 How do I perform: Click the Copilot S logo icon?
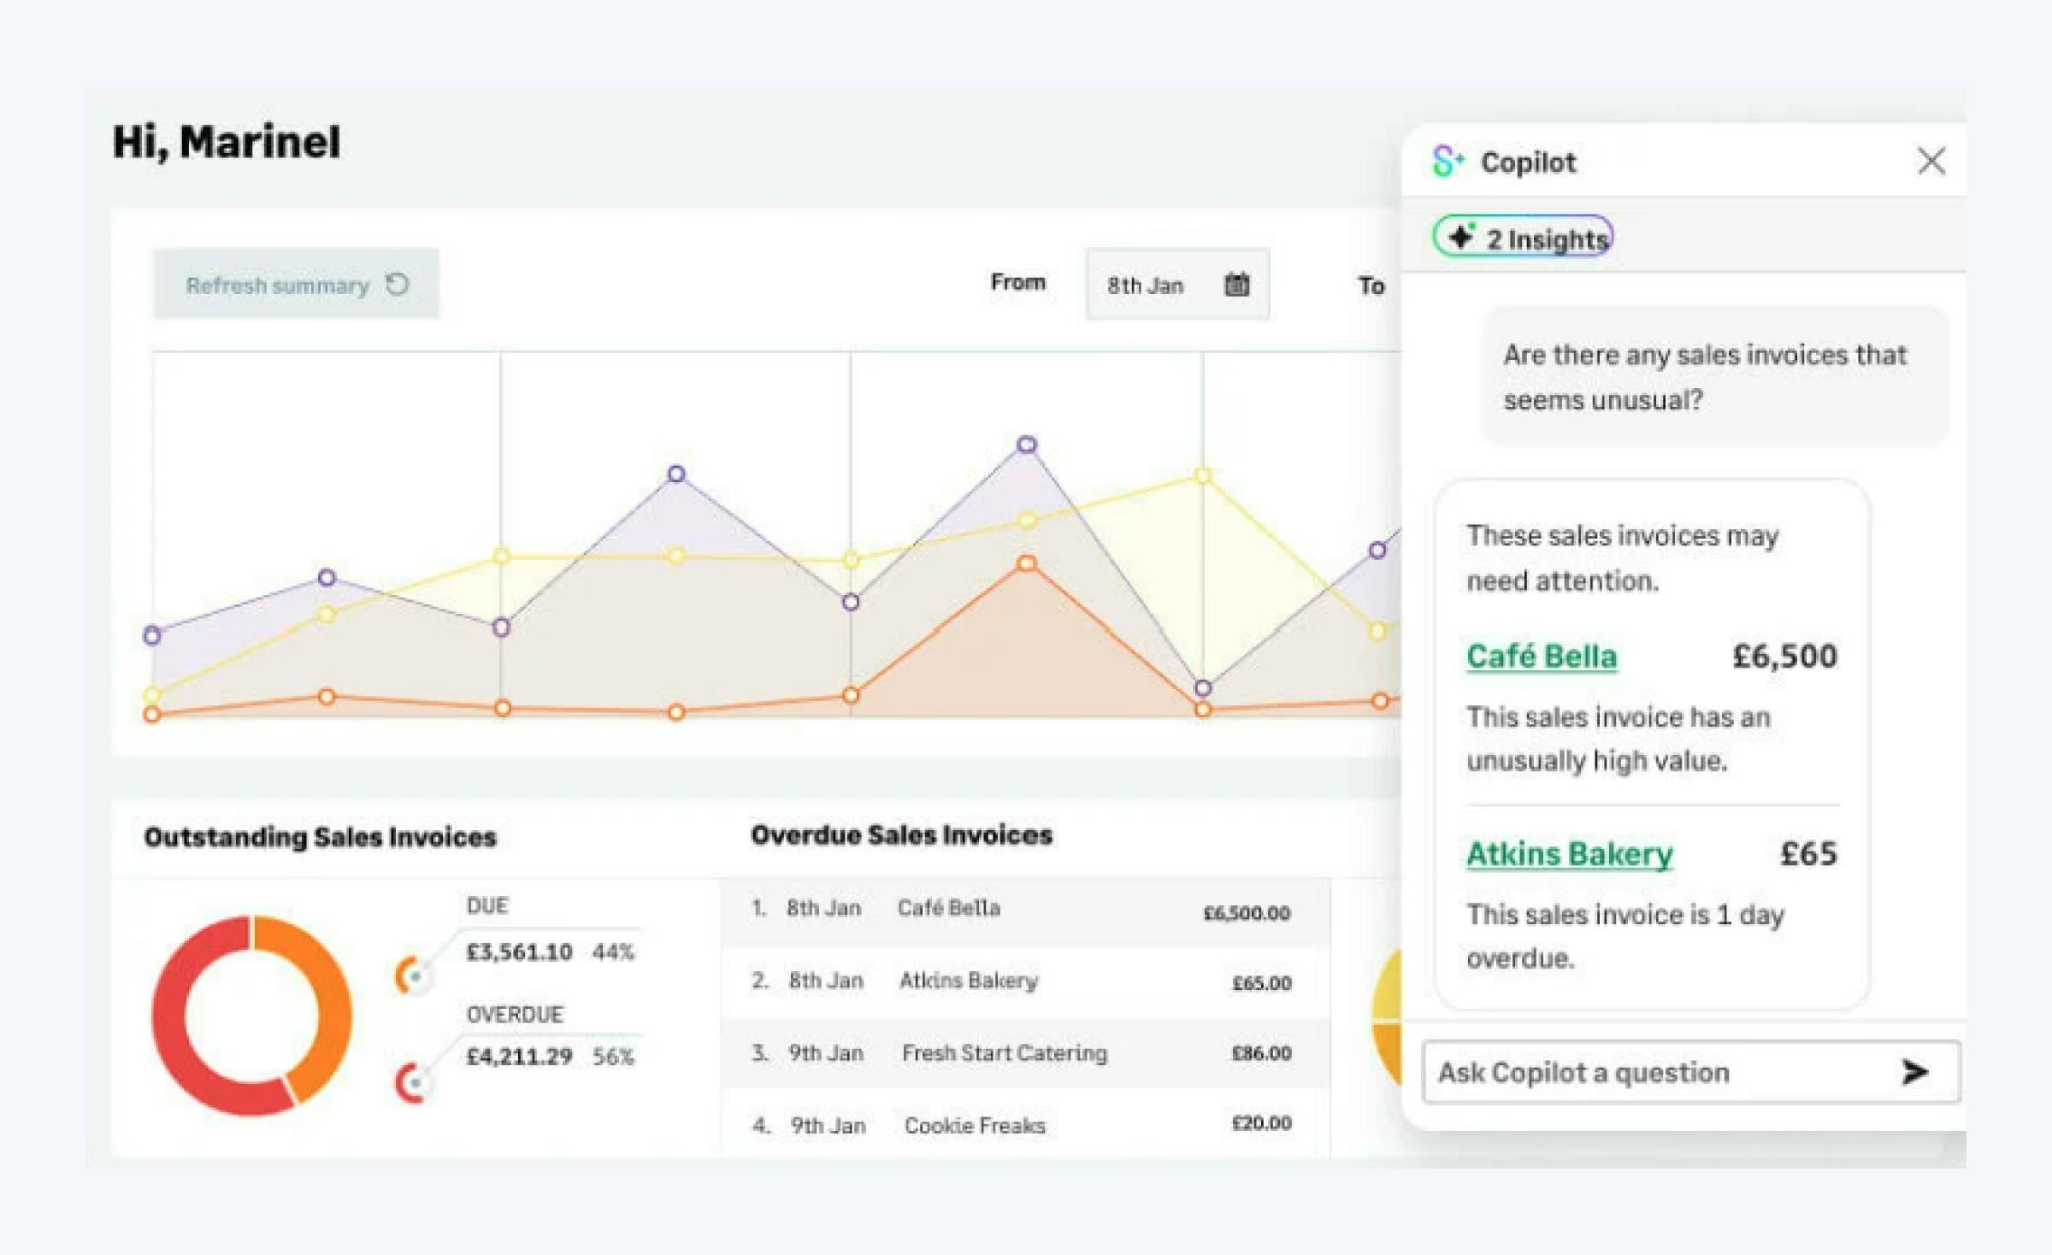coord(1447,161)
